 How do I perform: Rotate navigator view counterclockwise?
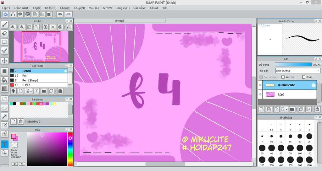click(45, 27)
